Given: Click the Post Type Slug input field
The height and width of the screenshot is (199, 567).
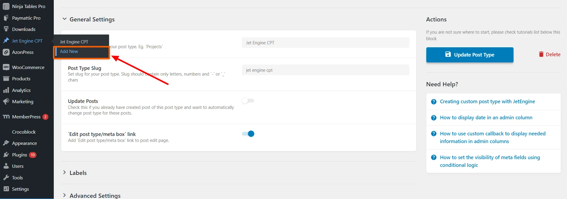Looking at the screenshot, I should coord(325,70).
